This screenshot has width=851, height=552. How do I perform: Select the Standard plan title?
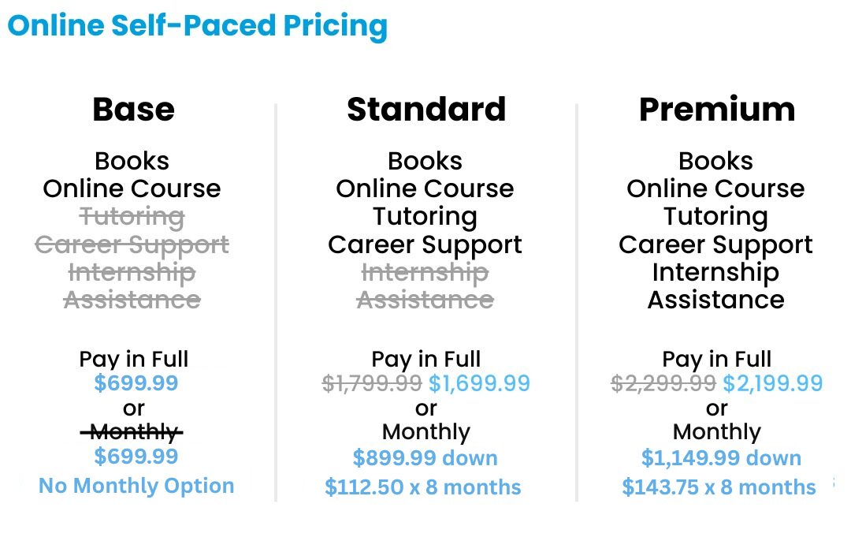425,110
